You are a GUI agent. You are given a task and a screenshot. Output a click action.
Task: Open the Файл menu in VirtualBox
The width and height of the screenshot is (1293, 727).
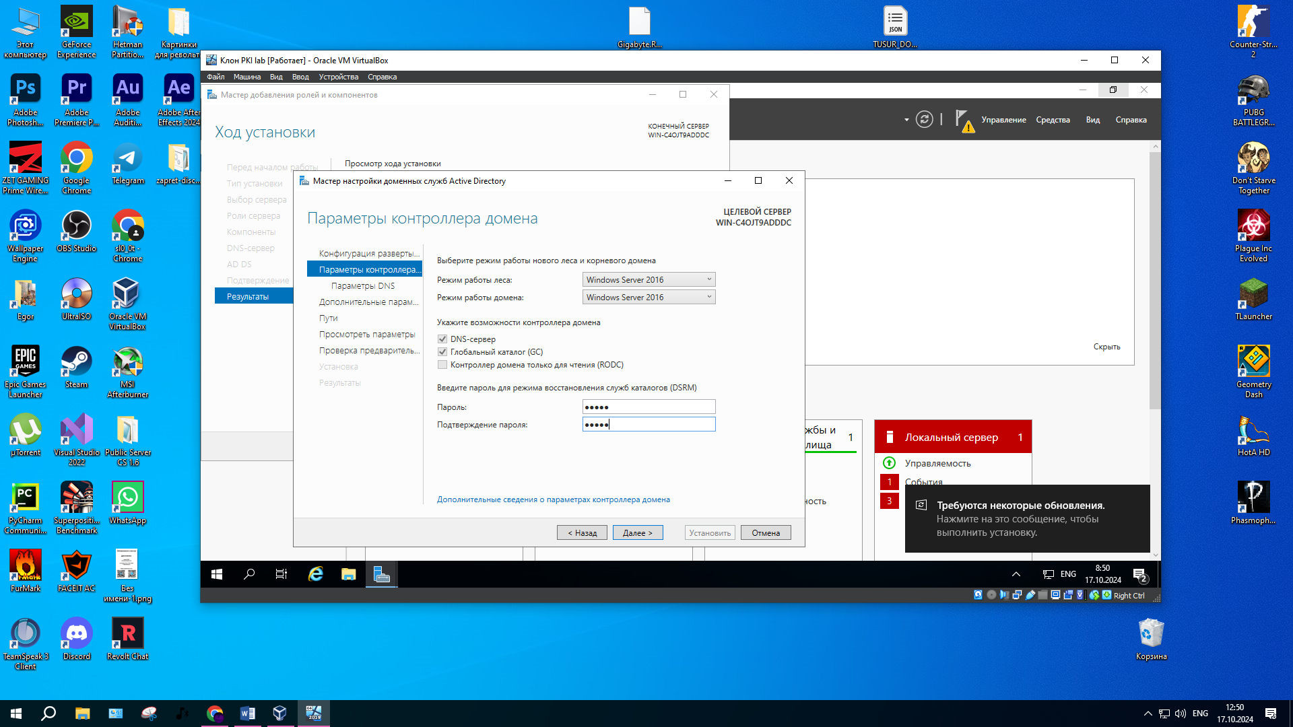click(x=215, y=77)
